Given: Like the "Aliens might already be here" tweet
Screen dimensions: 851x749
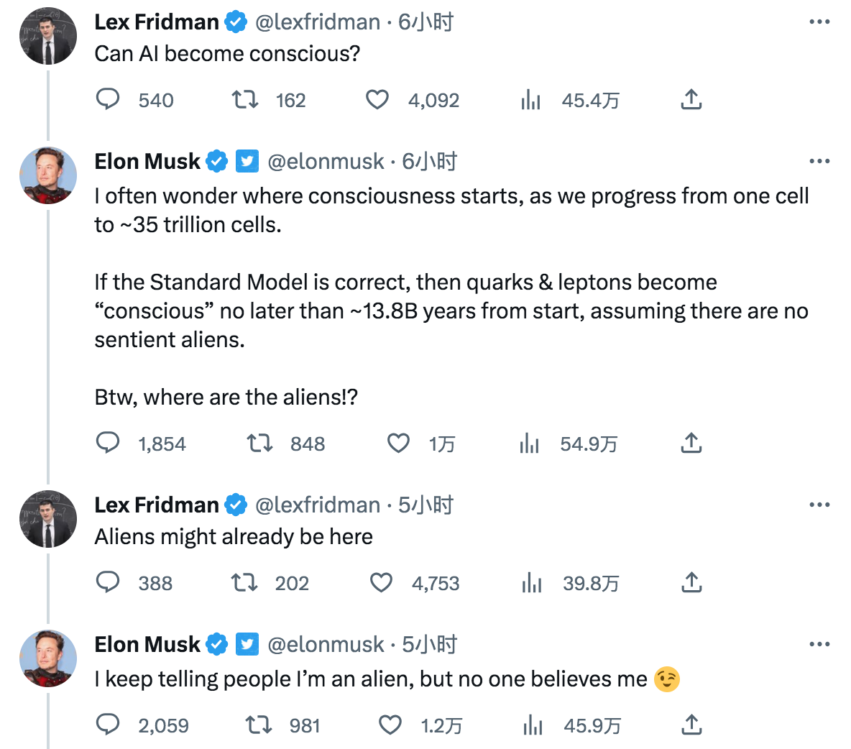Looking at the screenshot, I should tap(381, 582).
